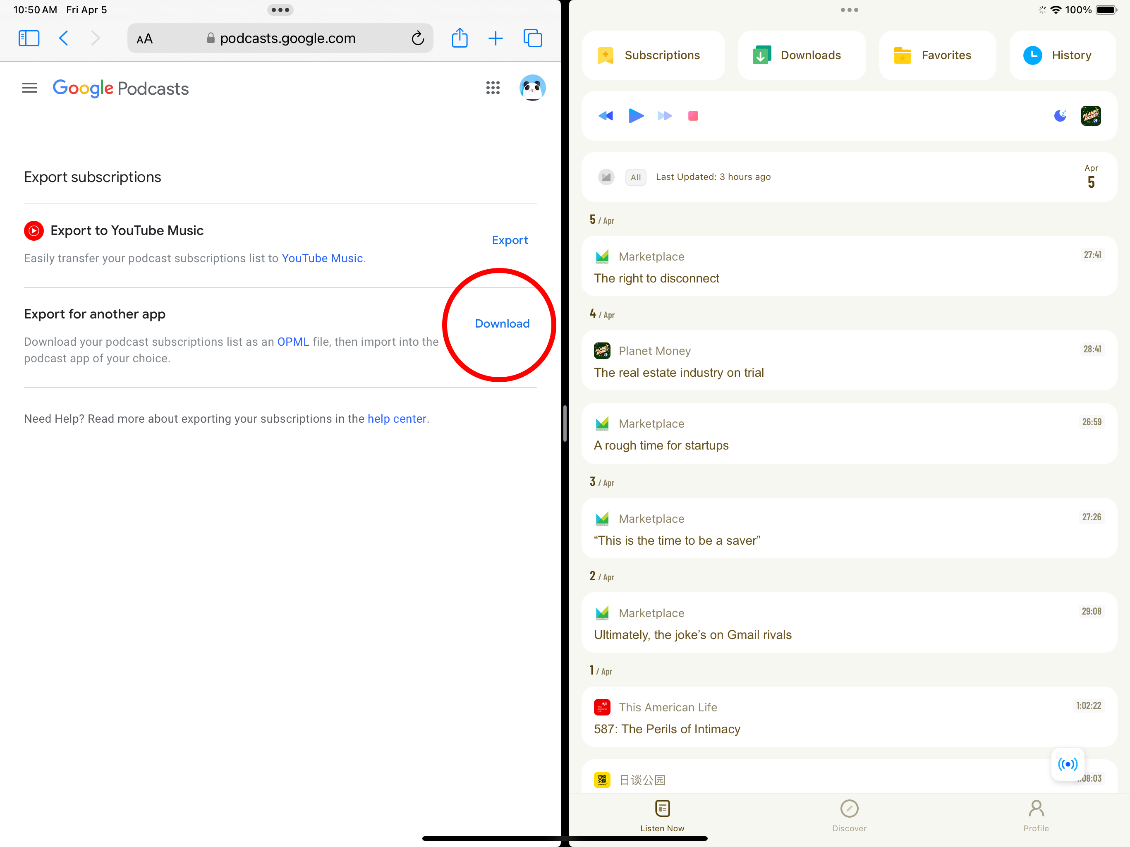Click Export to YouTube Music link

509,240
